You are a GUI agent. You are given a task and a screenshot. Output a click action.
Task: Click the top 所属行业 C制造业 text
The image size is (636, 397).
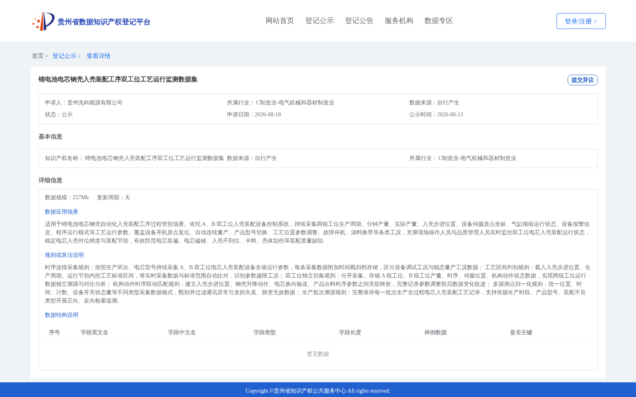[x=281, y=102]
